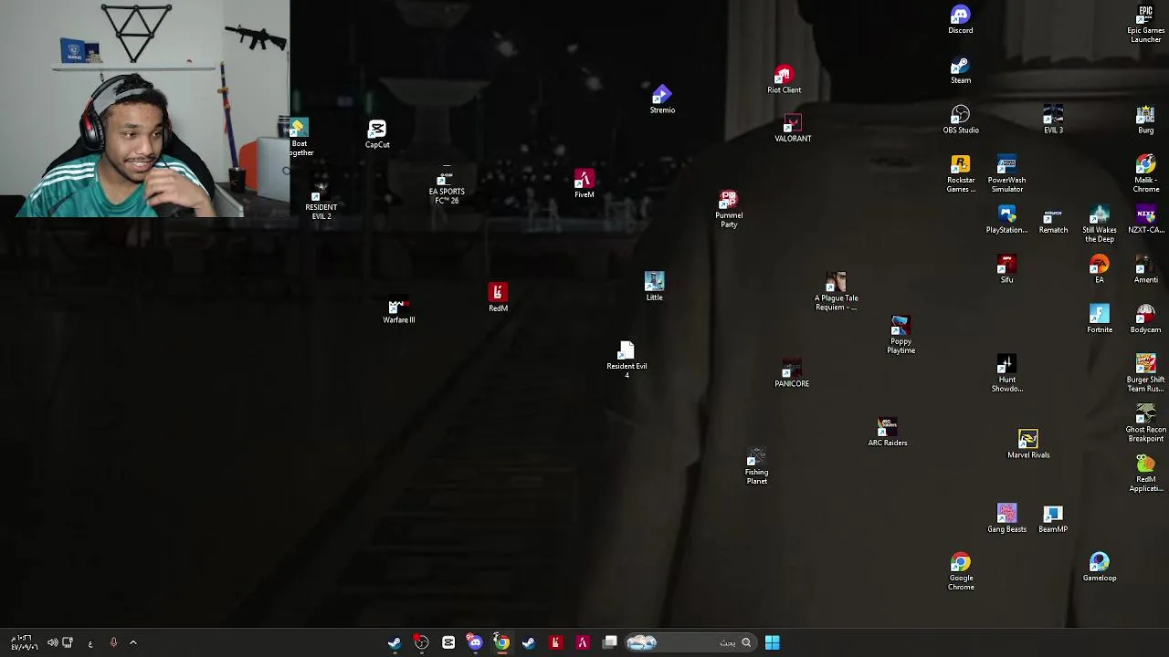Launch the Sifu desktop shortcut
This screenshot has height=657, width=1169.
click(1006, 270)
